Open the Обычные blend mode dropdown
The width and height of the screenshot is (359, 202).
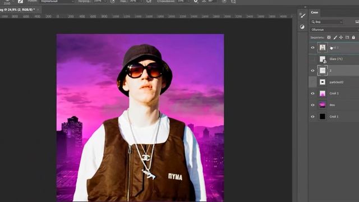pyautogui.click(x=334, y=30)
